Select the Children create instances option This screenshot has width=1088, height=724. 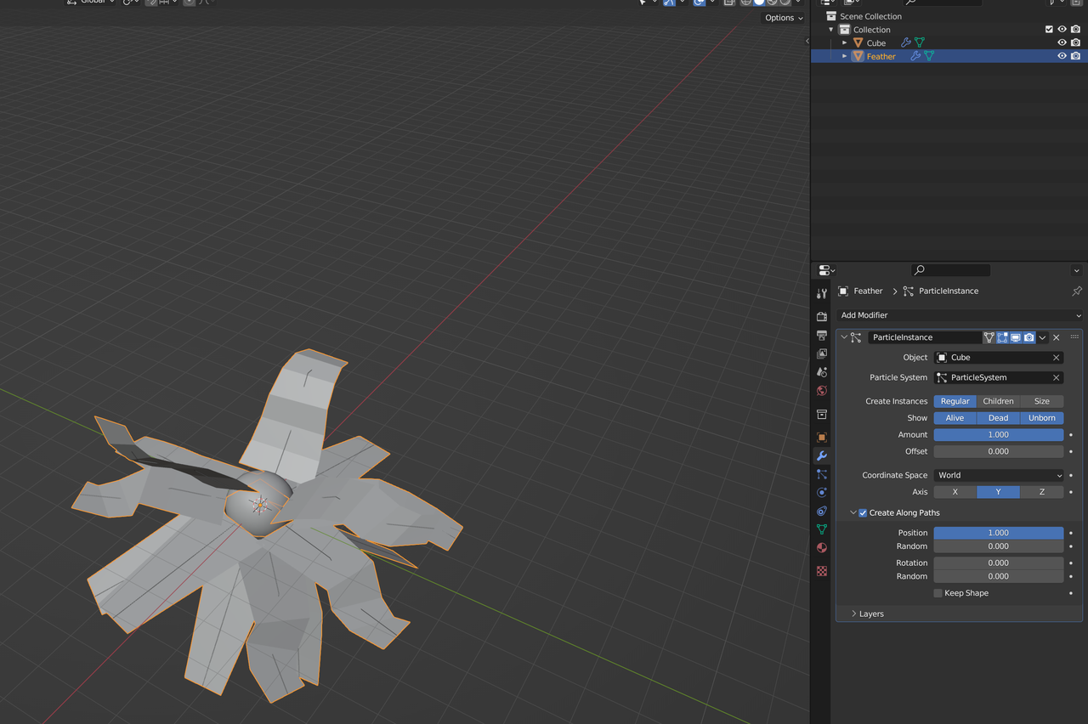[998, 401]
